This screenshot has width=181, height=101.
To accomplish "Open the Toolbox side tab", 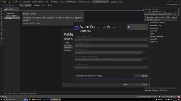I will pyautogui.click(x=2, y=24).
